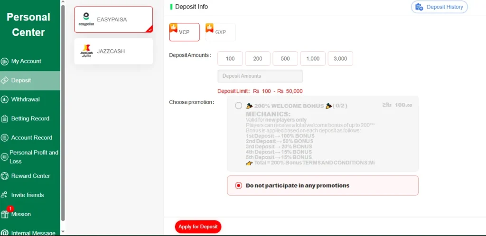486x236 pixels.
Task: Click the Invite friends people icon
Action: pyautogui.click(x=4, y=195)
